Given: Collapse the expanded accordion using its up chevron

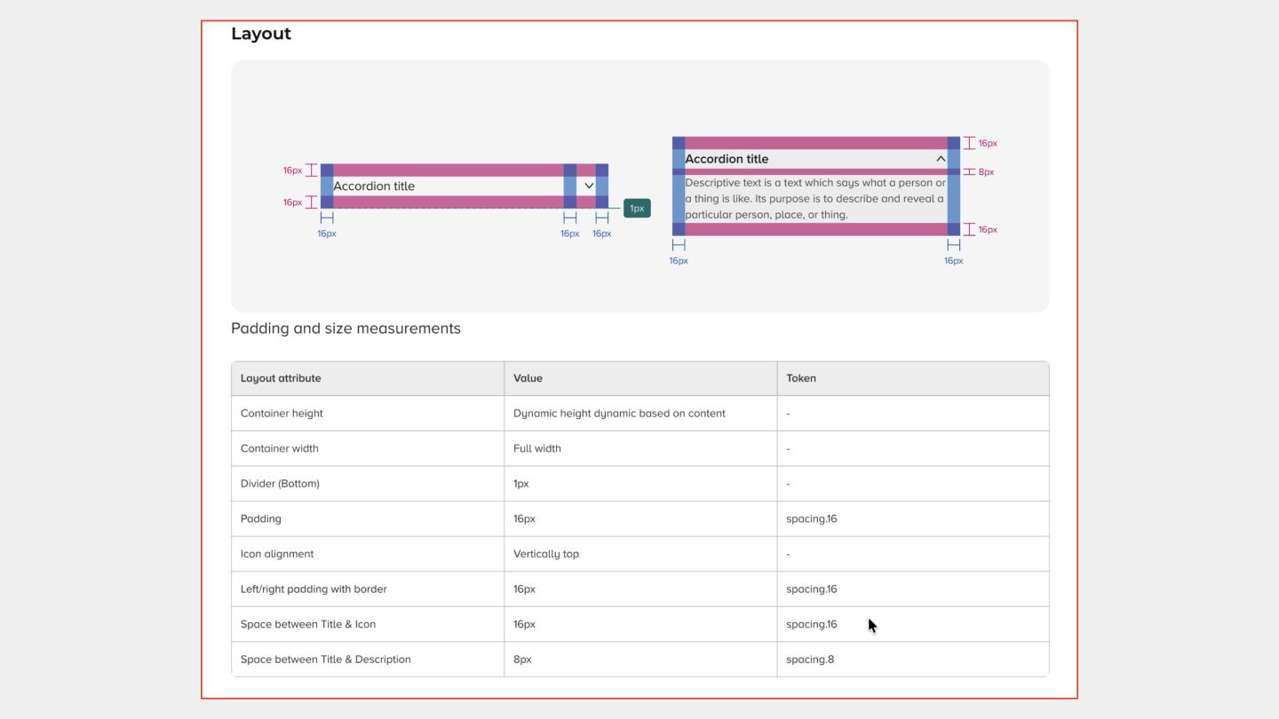Looking at the screenshot, I should [x=941, y=159].
